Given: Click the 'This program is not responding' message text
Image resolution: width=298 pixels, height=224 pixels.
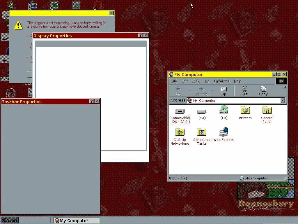Looking at the screenshot, I should tap(67, 24).
